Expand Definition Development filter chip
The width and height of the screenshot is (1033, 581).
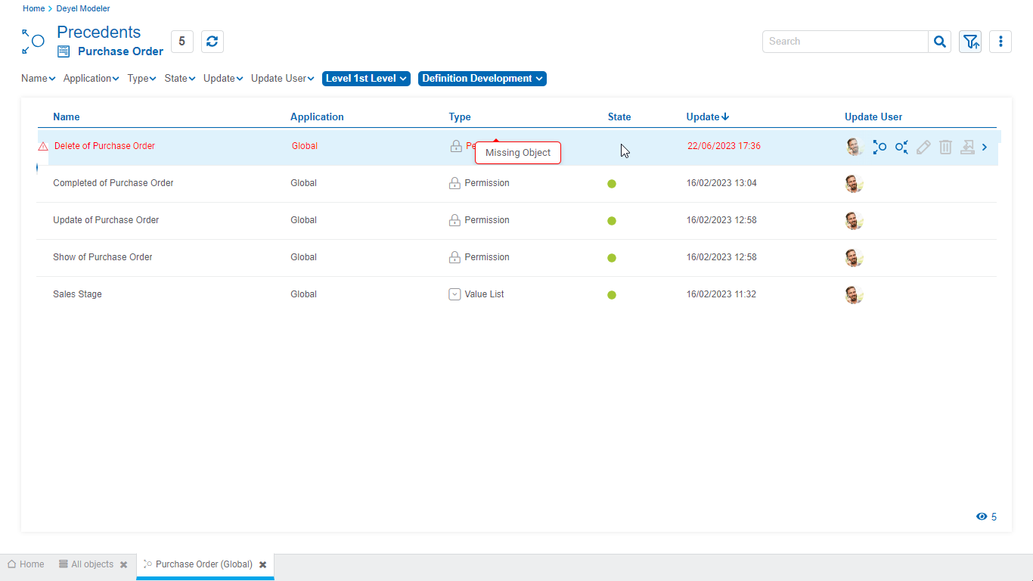coord(482,79)
